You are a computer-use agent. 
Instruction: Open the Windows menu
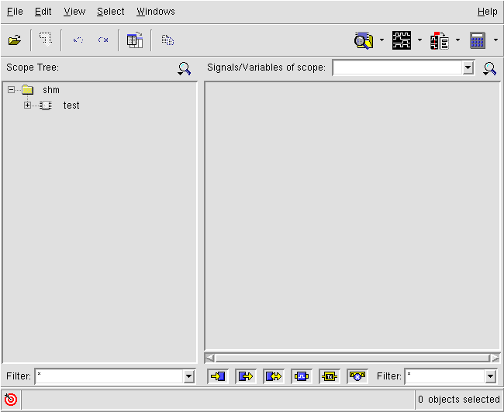156,12
